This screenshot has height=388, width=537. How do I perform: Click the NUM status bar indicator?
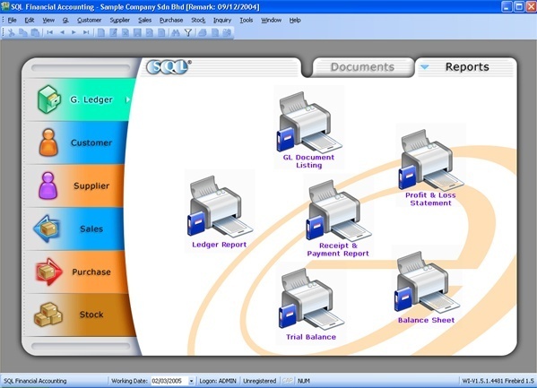304,381
